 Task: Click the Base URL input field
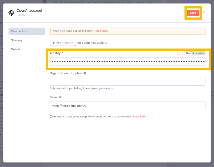128,106
